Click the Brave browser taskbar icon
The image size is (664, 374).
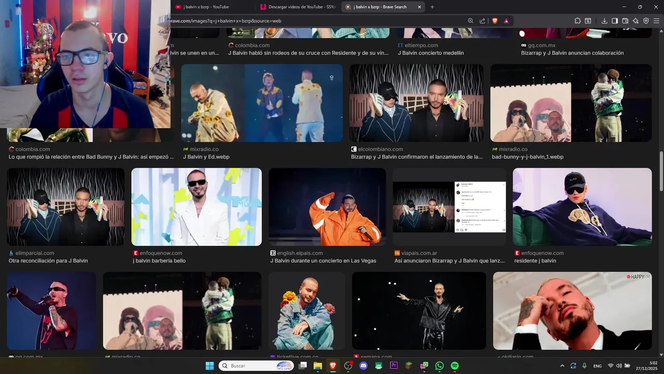(333, 366)
